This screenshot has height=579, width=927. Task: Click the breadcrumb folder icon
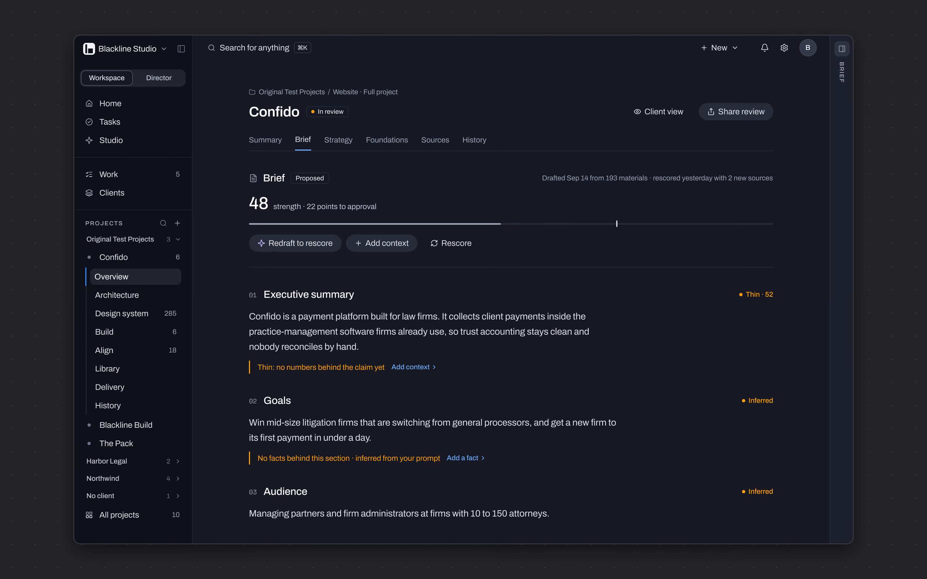coord(252,92)
